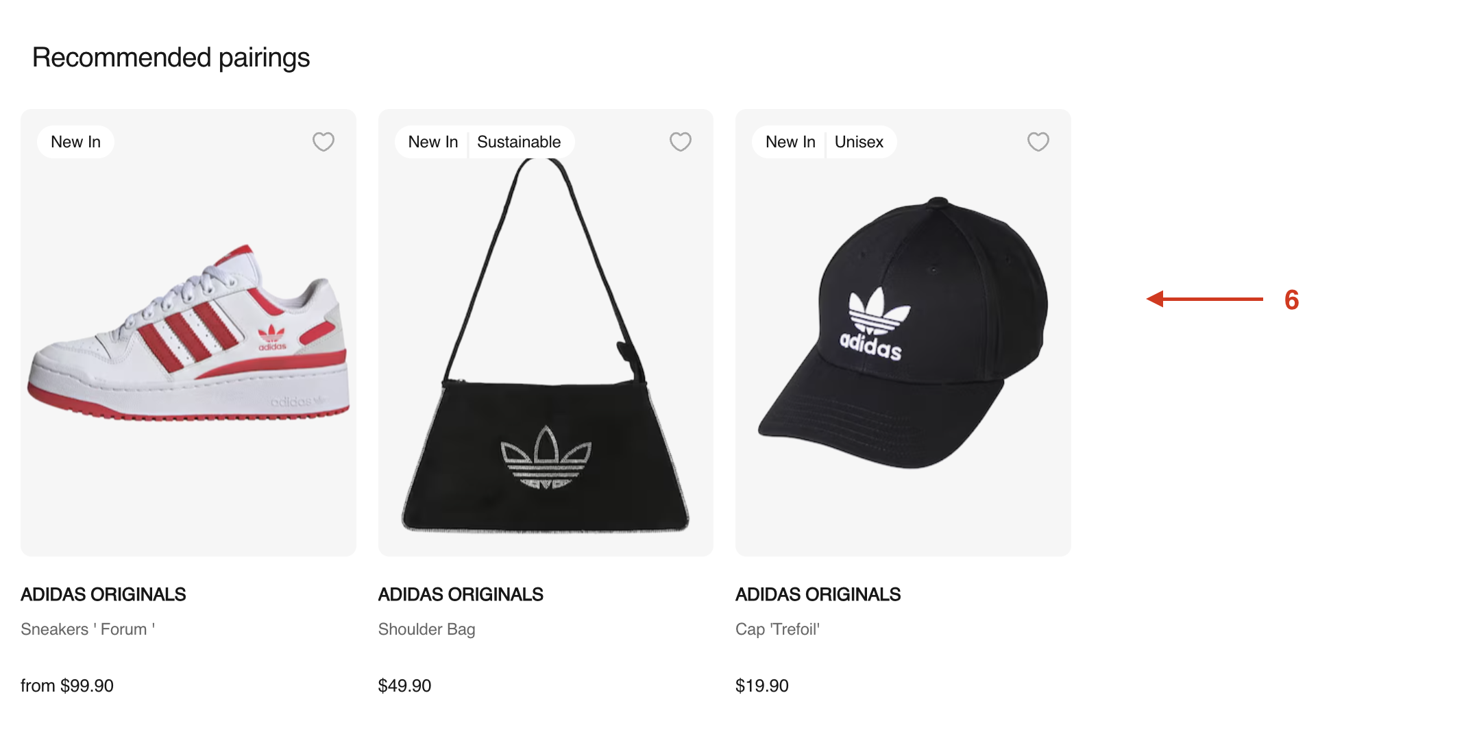The height and width of the screenshot is (754, 1464).
Task: Open the black adidas cap image
Action: click(903, 334)
